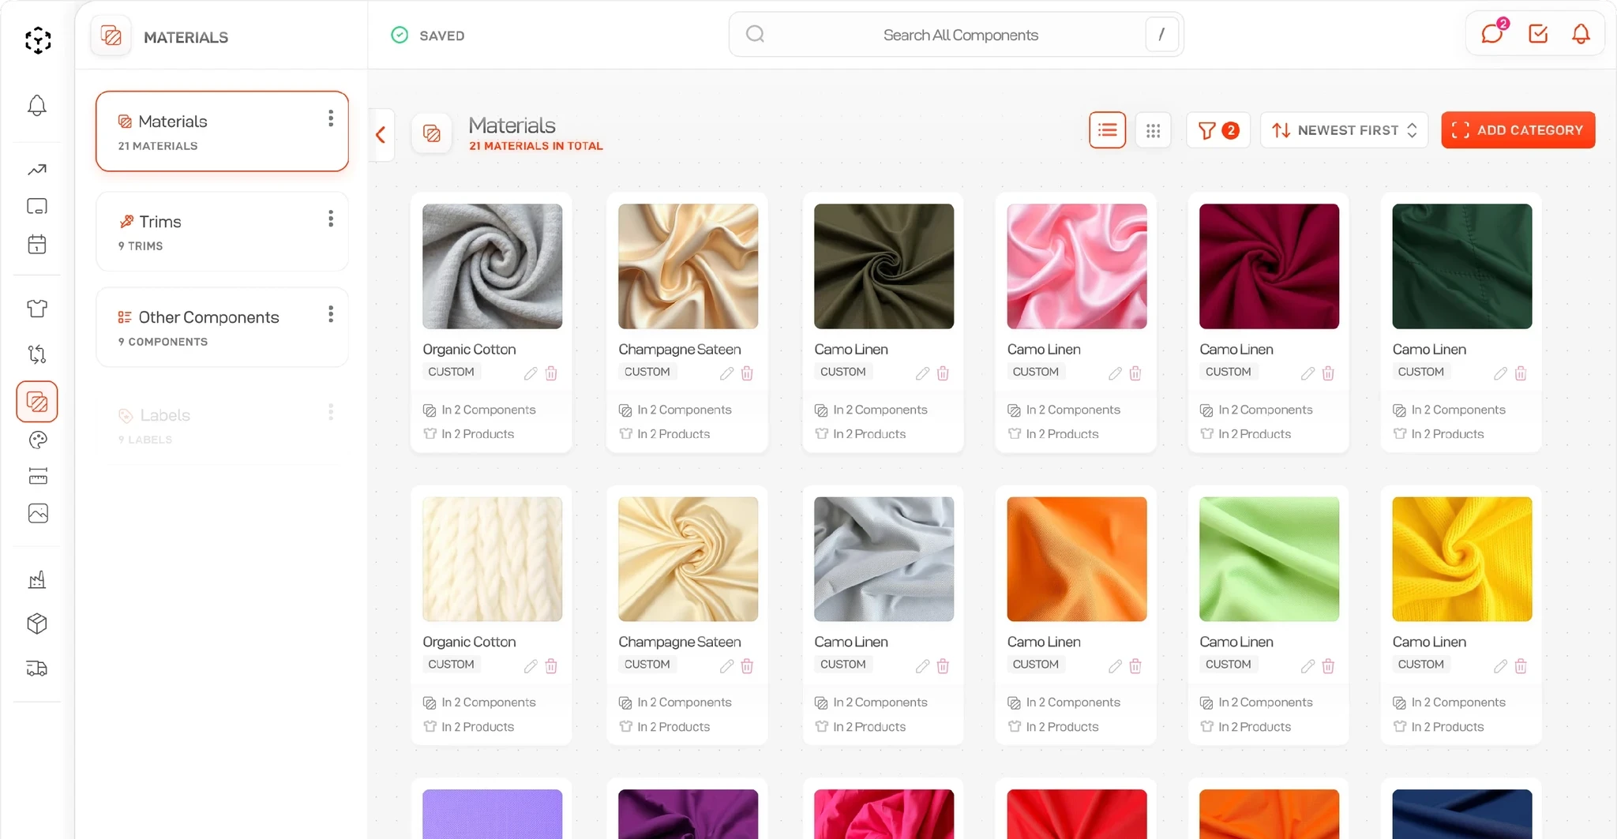Open the Materials category options menu
Screen dimensions: 1617x839
[x=331, y=118]
